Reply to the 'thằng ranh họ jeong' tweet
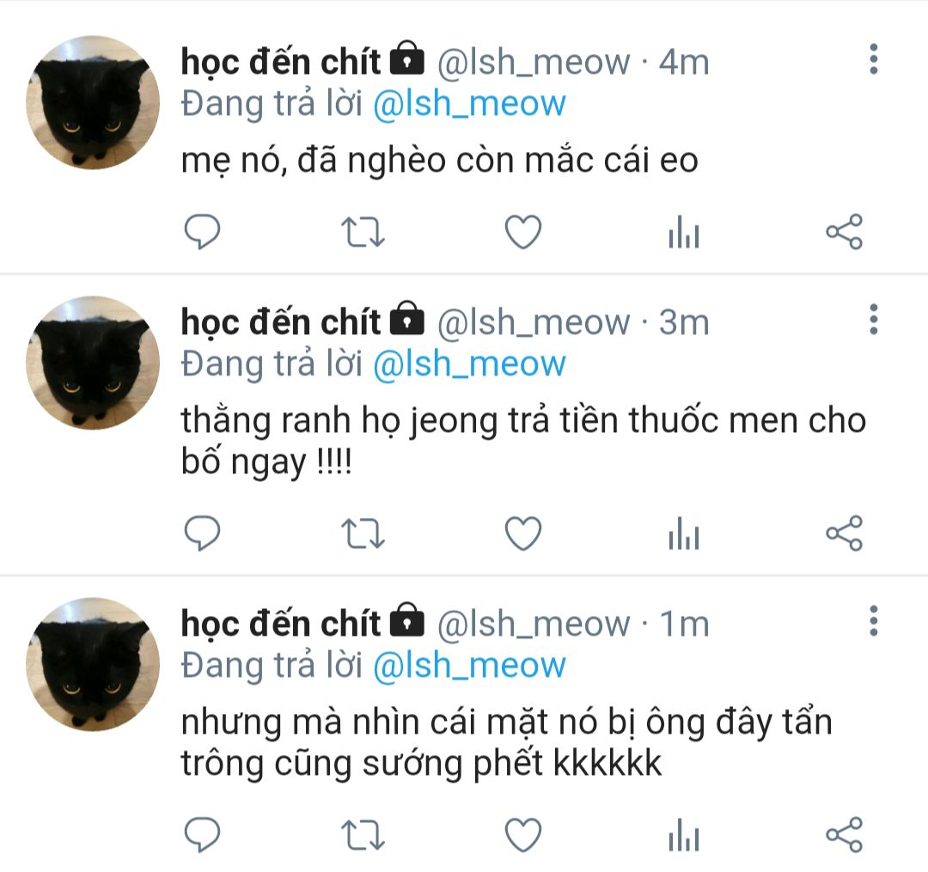Screen dimensions: 928x872 202,533
